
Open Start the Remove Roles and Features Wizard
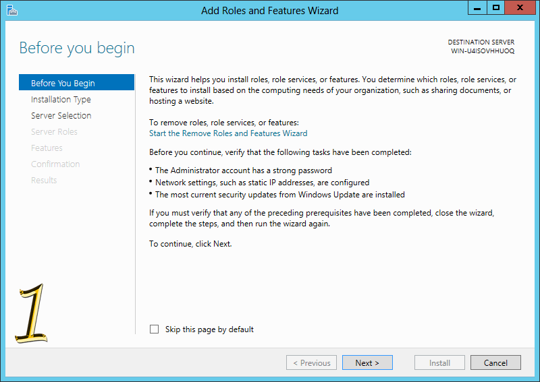point(228,133)
